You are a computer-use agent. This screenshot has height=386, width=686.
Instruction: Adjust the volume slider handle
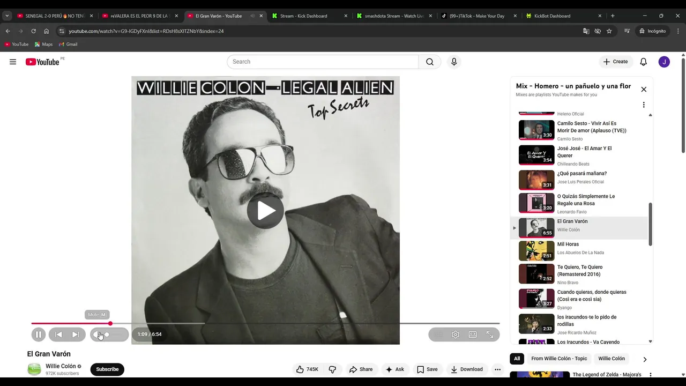tap(107, 335)
